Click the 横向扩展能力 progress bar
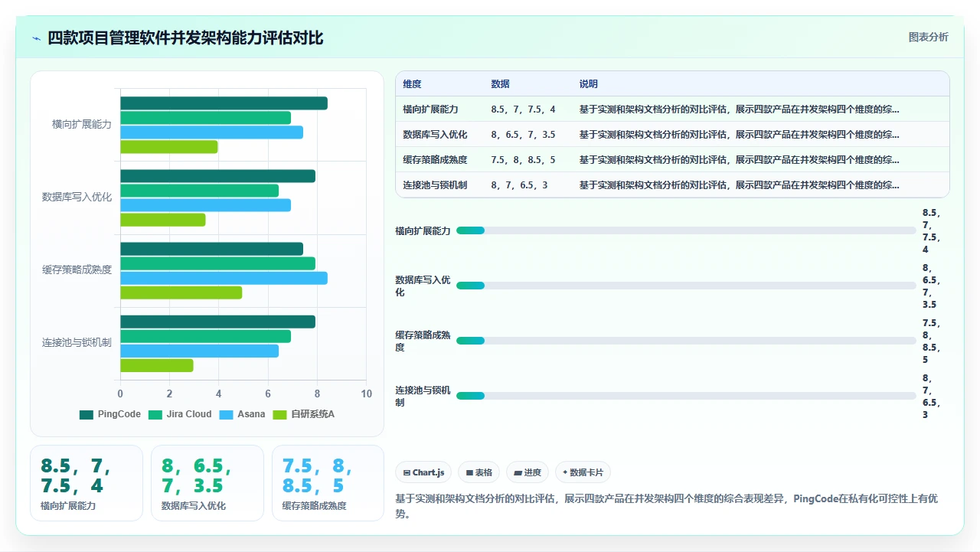Screen dimensions: 980x552 coord(686,230)
